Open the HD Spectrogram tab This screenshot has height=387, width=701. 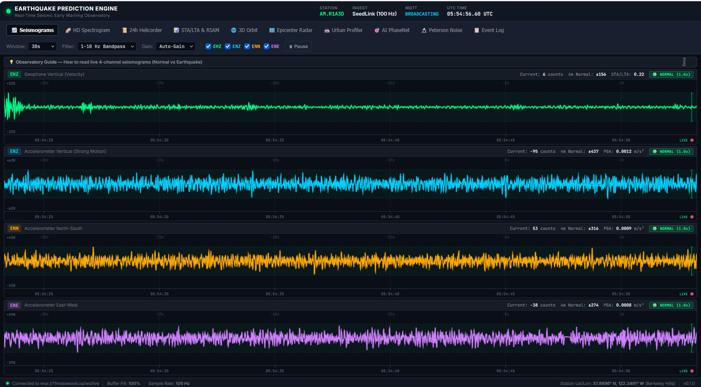[88, 30]
